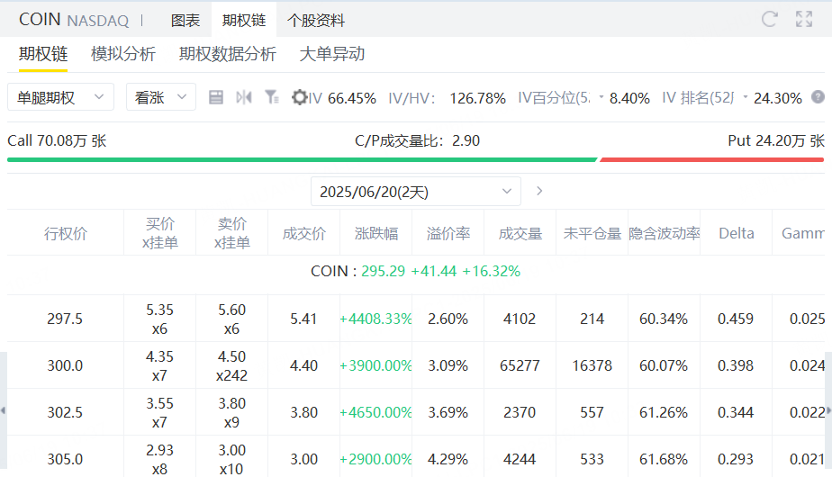832x477 pixels.
Task: Switch to mirrored call/put T-view icon
Action: coord(244,97)
